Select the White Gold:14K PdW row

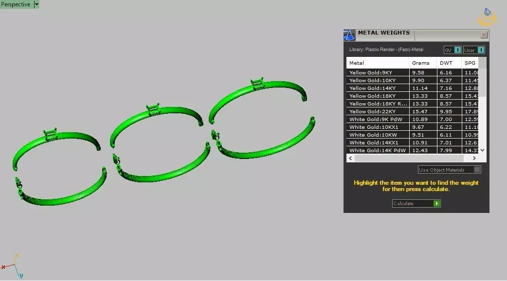click(412, 150)
